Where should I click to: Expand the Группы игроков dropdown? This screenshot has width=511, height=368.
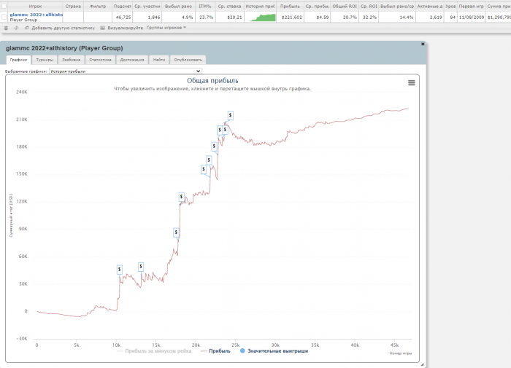(x=166, y=28)
